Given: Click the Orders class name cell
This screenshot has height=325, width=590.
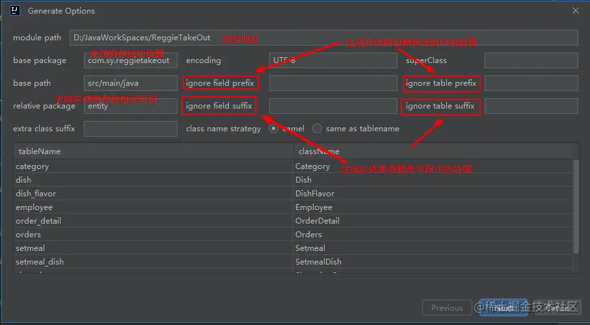Looking at the screenshot, I should (433, 235).
